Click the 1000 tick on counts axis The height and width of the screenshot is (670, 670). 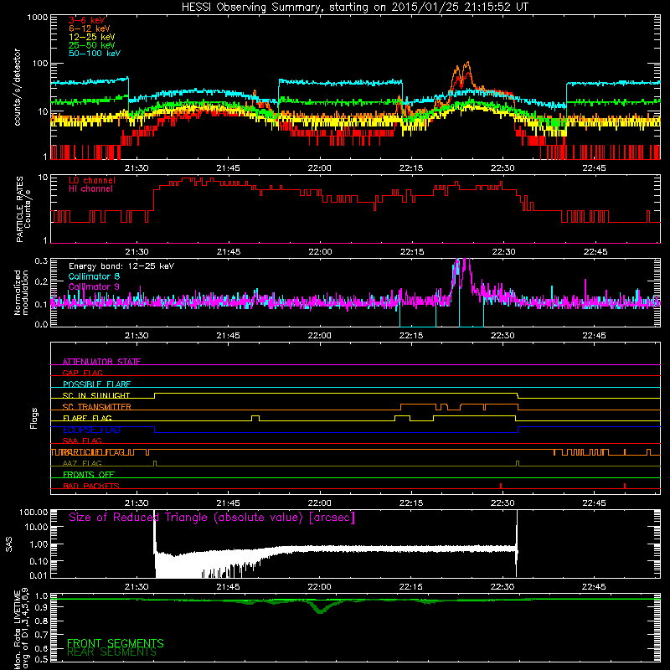point(37,18)
